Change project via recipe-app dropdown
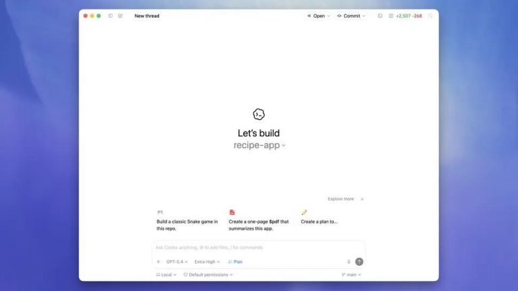This screenshot has width=518, height=291. pyautogui.click(x=259, y=145)
